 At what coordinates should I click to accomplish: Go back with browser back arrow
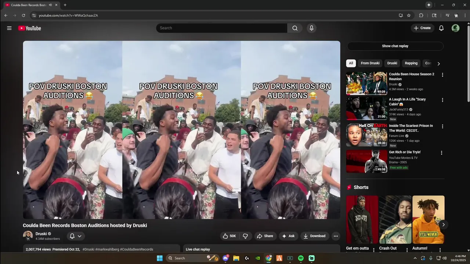click(x=6, y=15)
